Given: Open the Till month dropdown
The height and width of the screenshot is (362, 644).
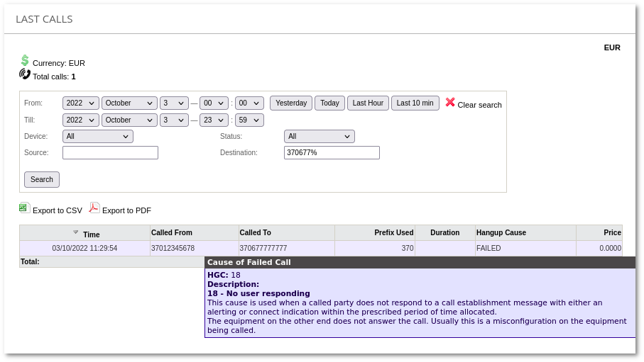Looking at the screenshot, I should (129, 120).
